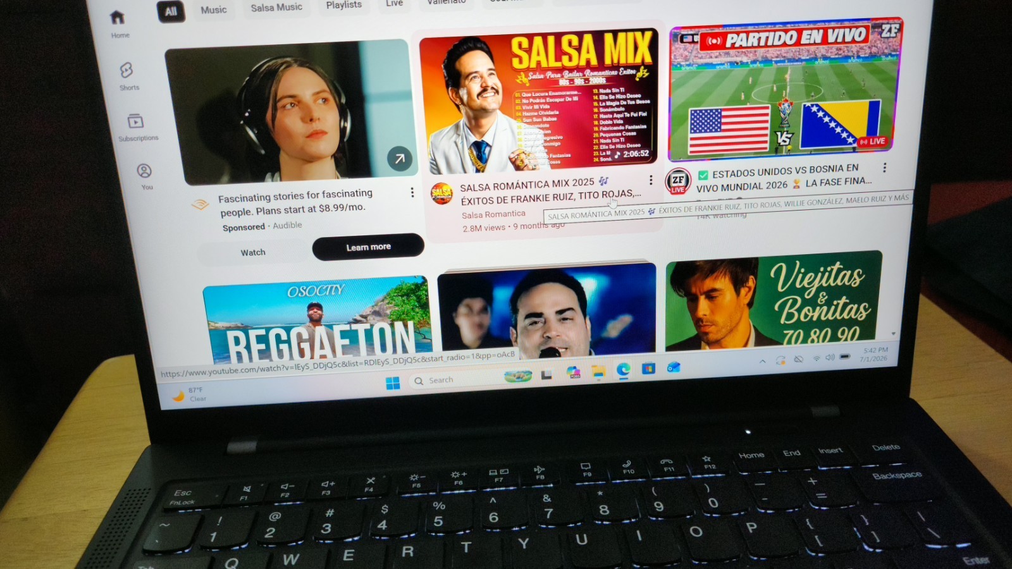Open the Windows Start menu
Image resolution: width=1012 pixels, height=569 pixels.
(393, 383)
